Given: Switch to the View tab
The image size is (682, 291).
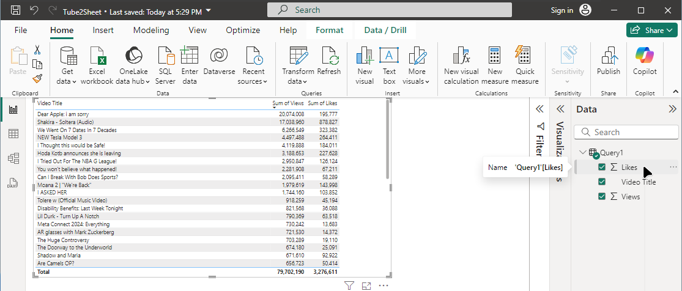Looking at the screenshot, I should (x=198, y=31).
